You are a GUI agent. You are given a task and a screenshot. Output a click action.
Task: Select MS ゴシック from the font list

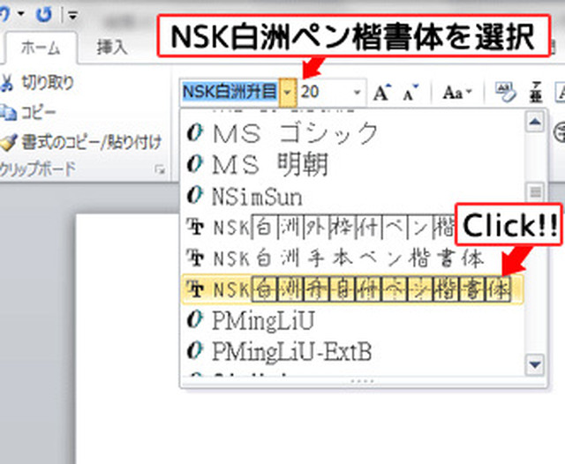click(x=352, y=133)
